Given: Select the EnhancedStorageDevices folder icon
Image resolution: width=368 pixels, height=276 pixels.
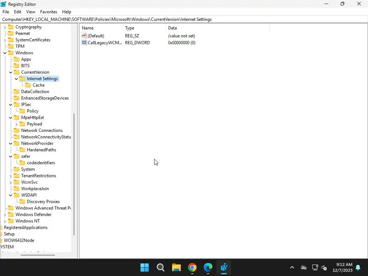Looking at the screenshot, I should [x=17, y=98].
